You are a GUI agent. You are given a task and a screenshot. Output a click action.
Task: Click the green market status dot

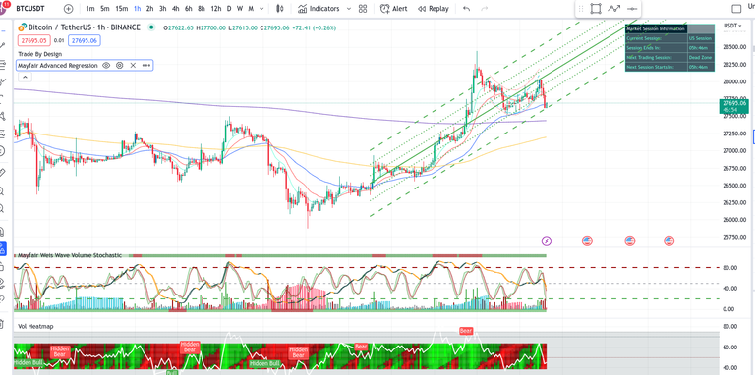click(151, 27)
